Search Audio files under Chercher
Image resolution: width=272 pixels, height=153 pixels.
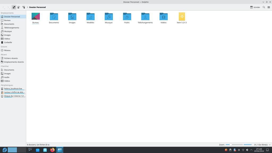pos(13,77)
